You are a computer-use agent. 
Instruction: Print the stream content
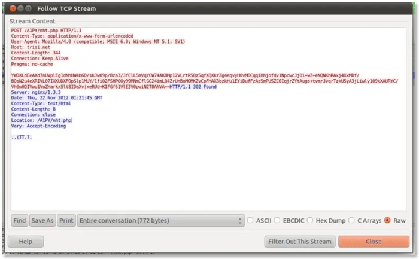[66, 220]
